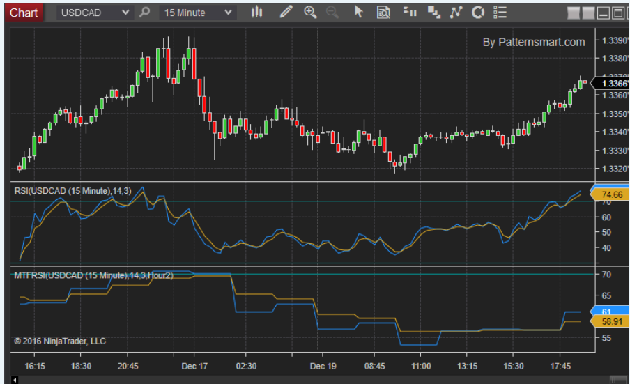The width and height of the screenshot is (630, 384).
Task: Click the 74.66 RSI value marker
Action: pyautogui.click(x=610, y=195)
